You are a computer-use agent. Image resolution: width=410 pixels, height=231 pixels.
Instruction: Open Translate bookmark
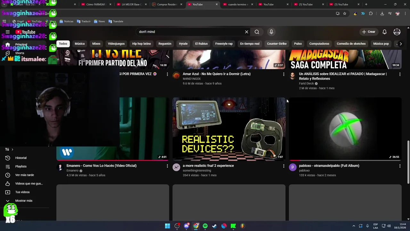point(116,21)
